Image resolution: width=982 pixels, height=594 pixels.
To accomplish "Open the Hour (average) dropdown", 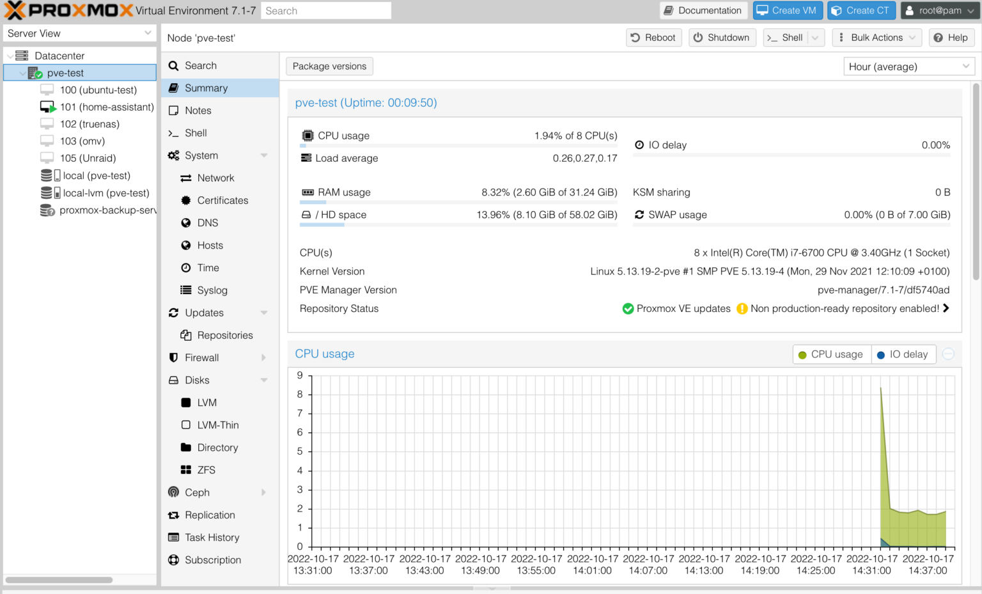I will [x=908, y=66].
